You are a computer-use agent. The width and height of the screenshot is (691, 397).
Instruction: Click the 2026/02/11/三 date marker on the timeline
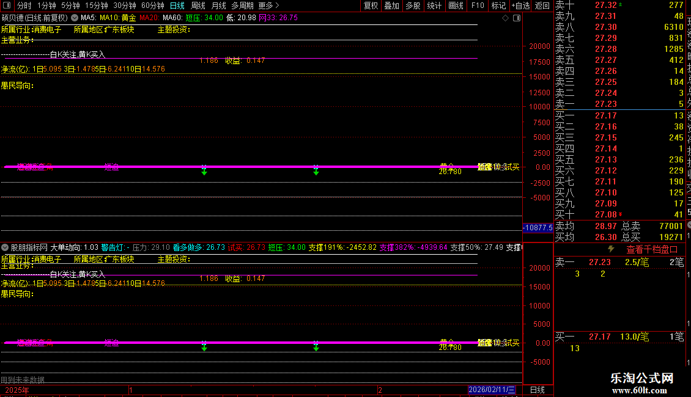click(x=492, y=390)
